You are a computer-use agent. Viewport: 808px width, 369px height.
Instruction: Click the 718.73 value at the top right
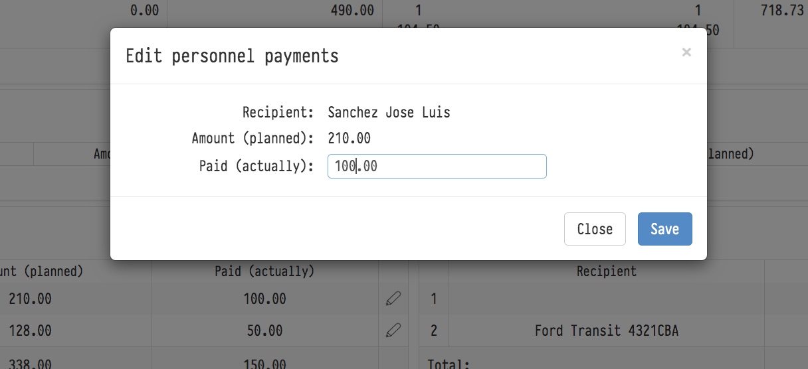(x=780, y=11)
